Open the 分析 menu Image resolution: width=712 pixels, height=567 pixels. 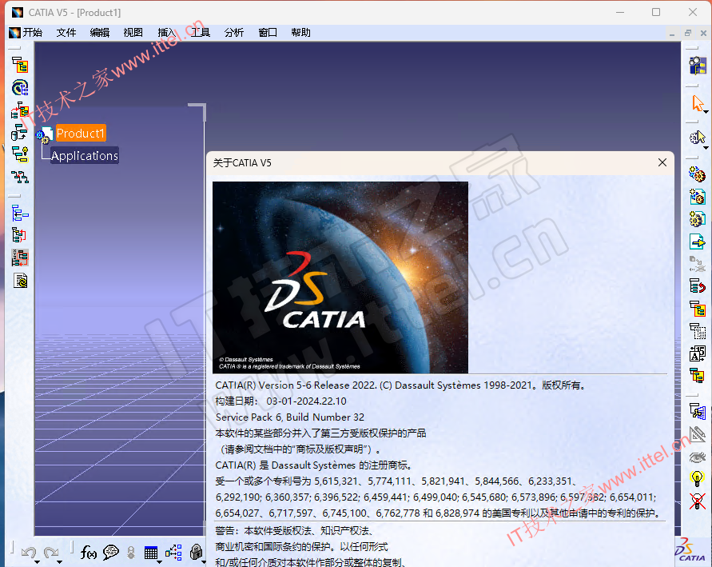click(234, 32)
